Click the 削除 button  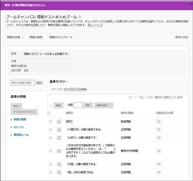click(58, 105)
